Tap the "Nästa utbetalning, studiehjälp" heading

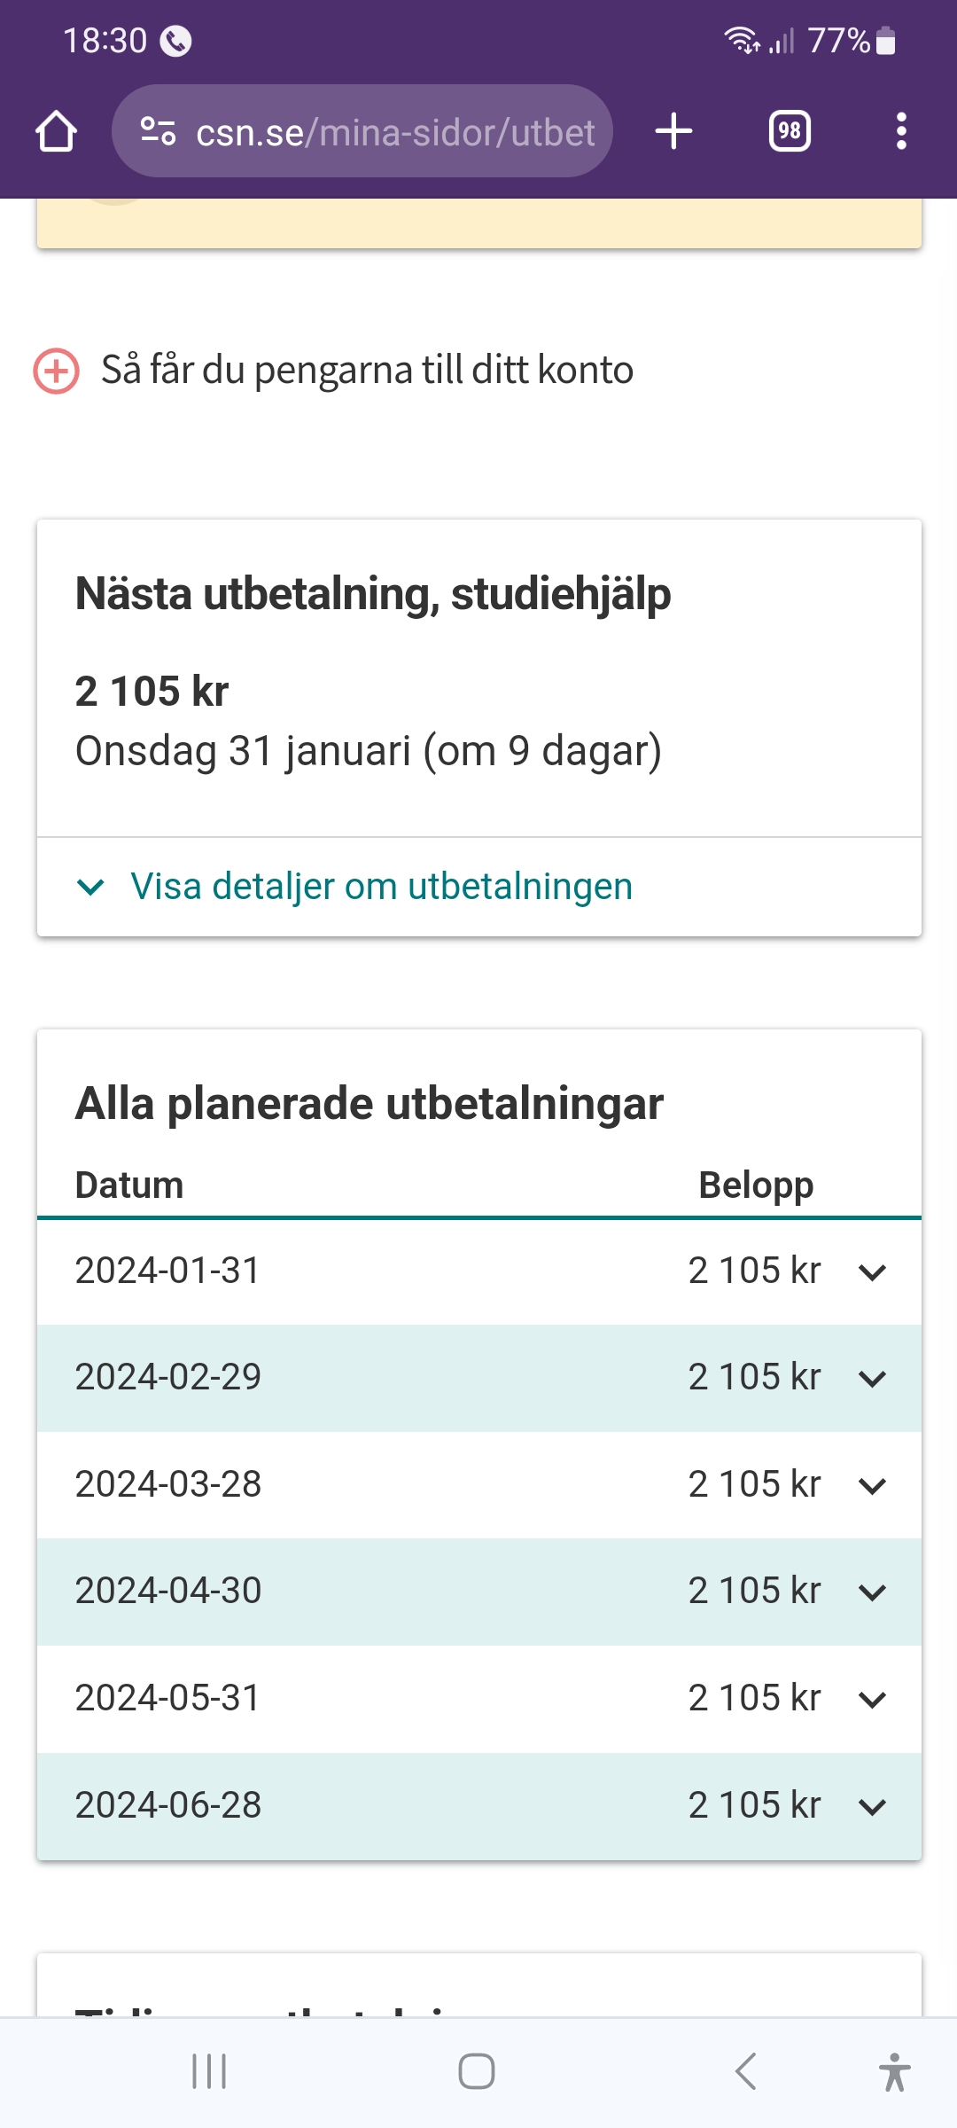click(x=373, y=594)
